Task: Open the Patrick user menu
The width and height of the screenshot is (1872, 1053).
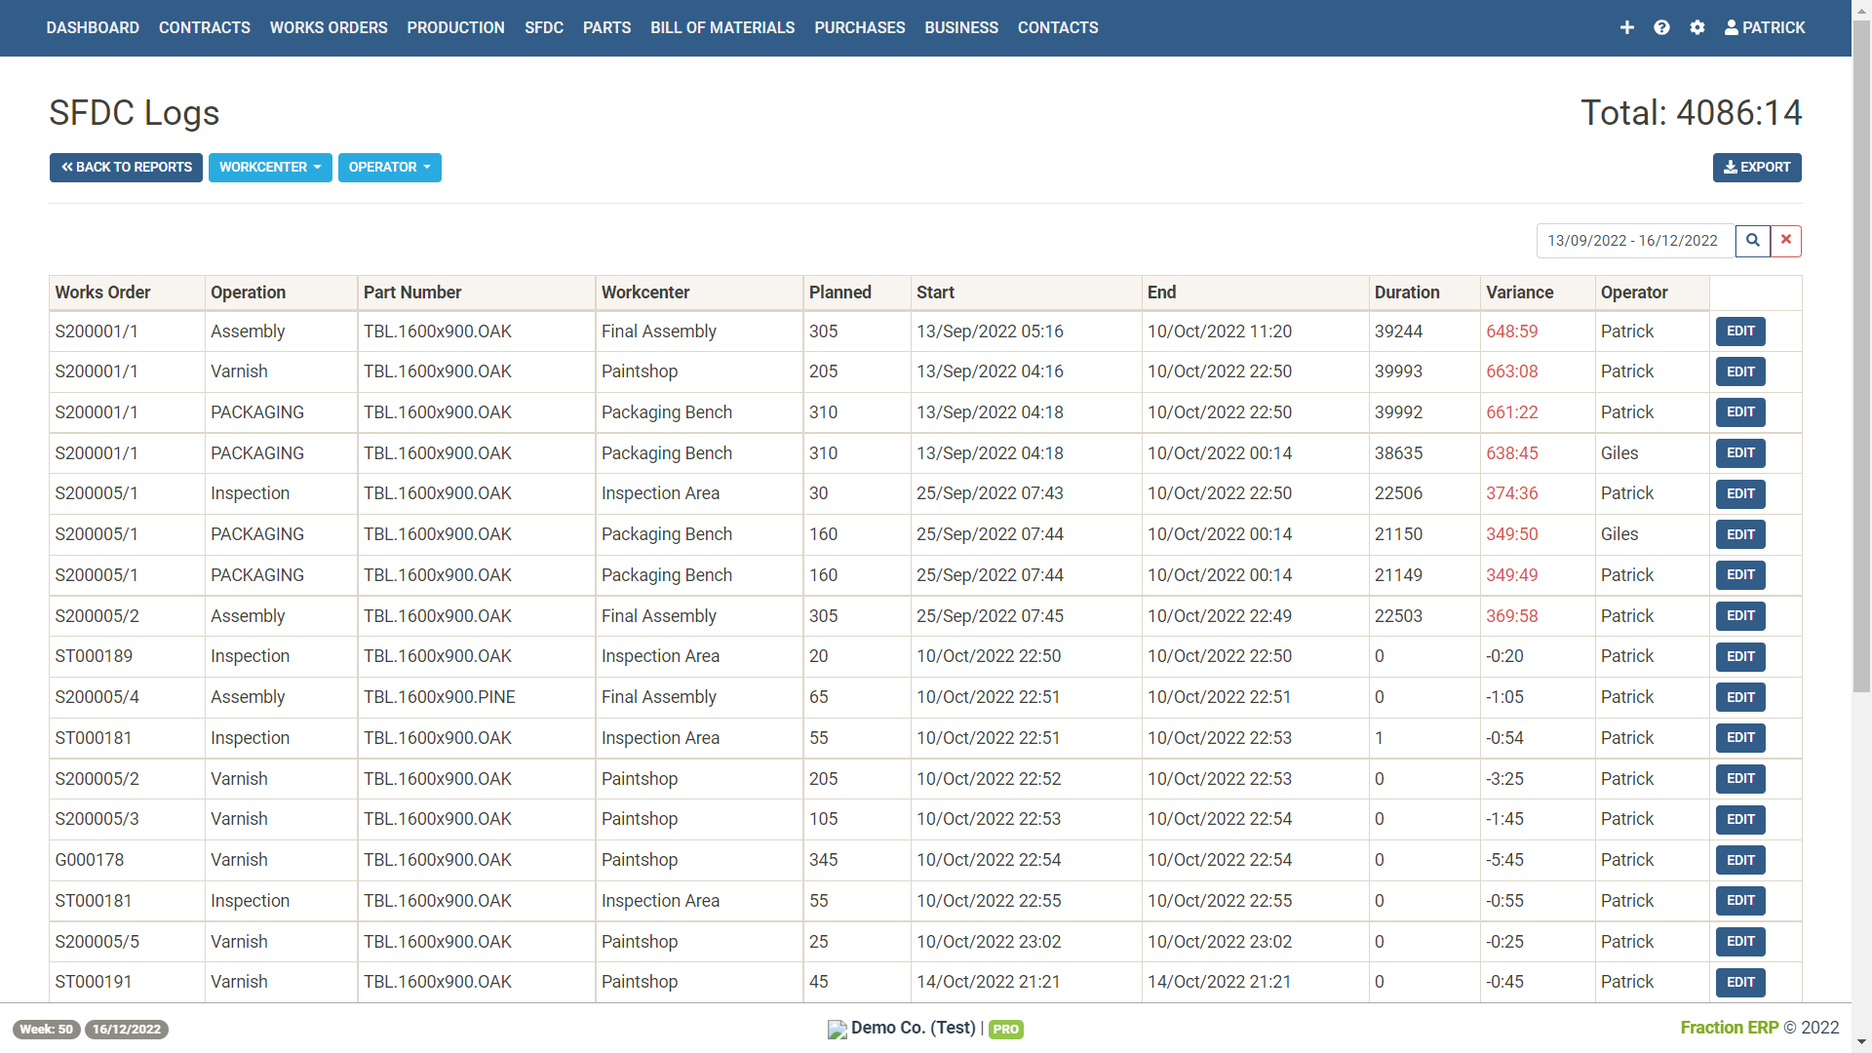Action: [1765, 28]
